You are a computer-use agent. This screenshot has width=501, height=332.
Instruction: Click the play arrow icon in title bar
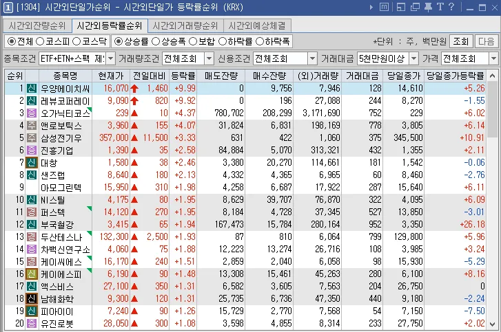[371, 7]
